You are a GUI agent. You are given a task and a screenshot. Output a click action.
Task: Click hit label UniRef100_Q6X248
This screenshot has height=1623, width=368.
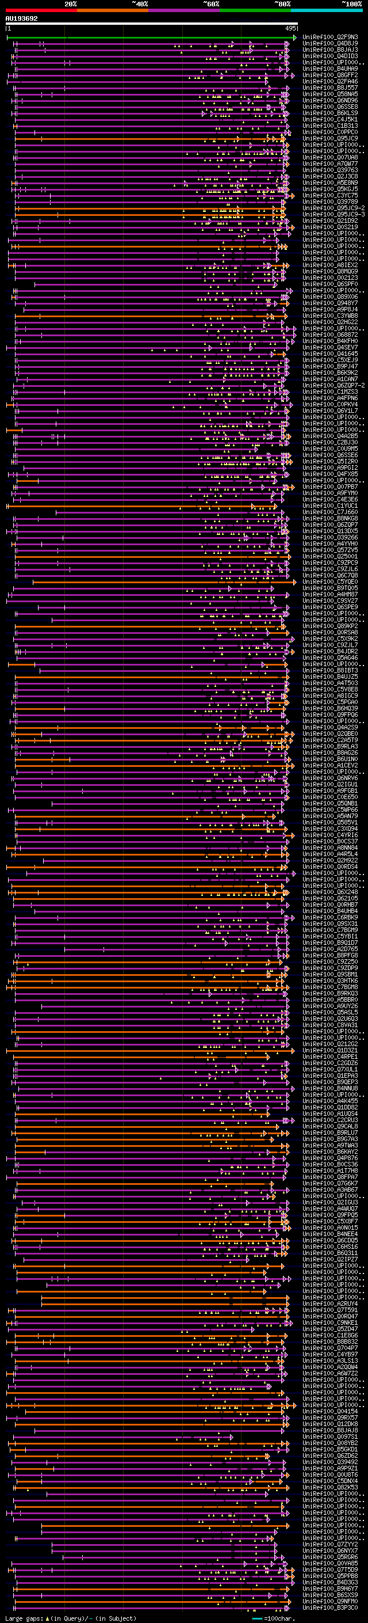(330, 892)
